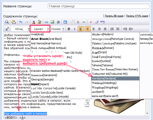Click the preview (magnifier) icon
The height and width of the screenshot is (120, 153).
click(x=7, y=22)
